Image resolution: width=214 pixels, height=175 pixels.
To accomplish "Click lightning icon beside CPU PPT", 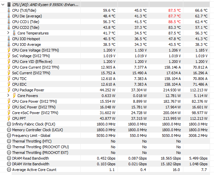I will click(x=9, y=118).
